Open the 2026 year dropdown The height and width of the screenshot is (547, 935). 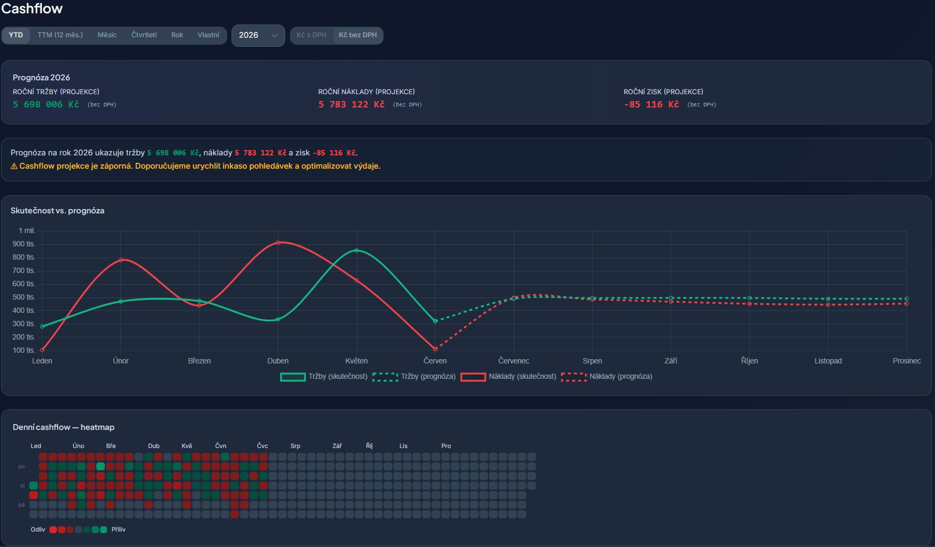(258, 36)
